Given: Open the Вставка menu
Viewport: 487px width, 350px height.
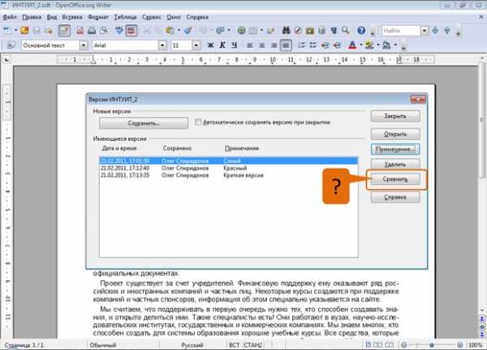Looking at the screenshot, I should coord(72,17).
